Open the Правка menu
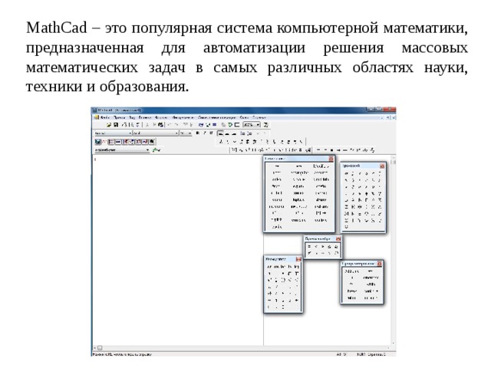The image size is (491, 368). [120, 117]
